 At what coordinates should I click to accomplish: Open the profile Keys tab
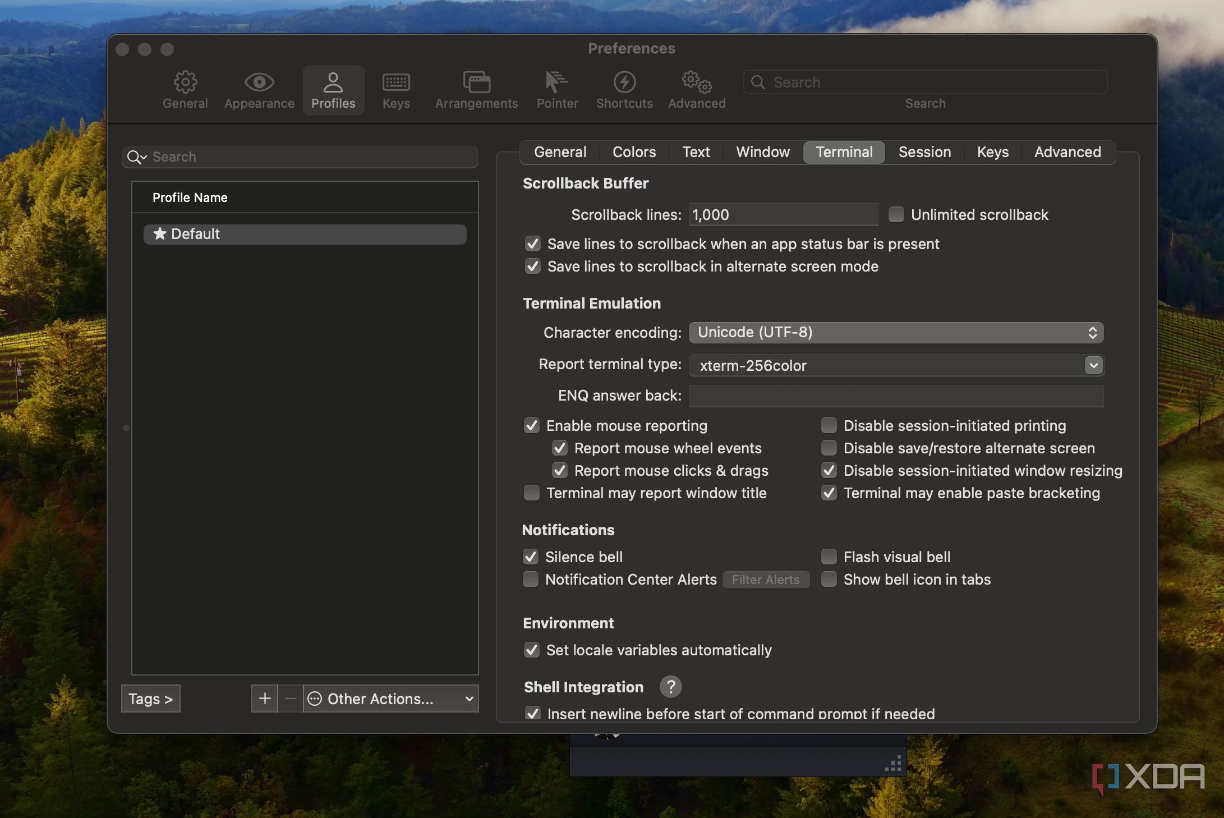coord(992,152)
